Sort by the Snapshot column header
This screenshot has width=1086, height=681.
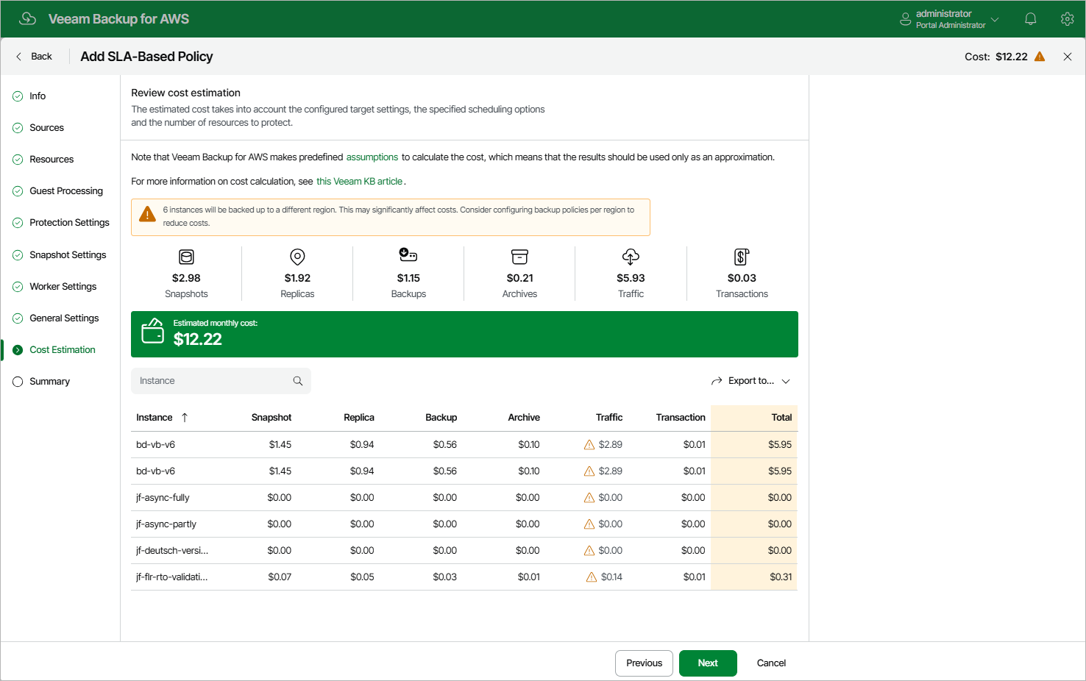[271, 418]
